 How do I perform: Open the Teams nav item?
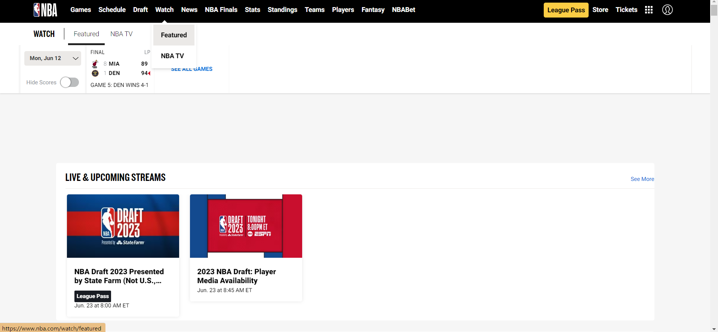(314, 10)
